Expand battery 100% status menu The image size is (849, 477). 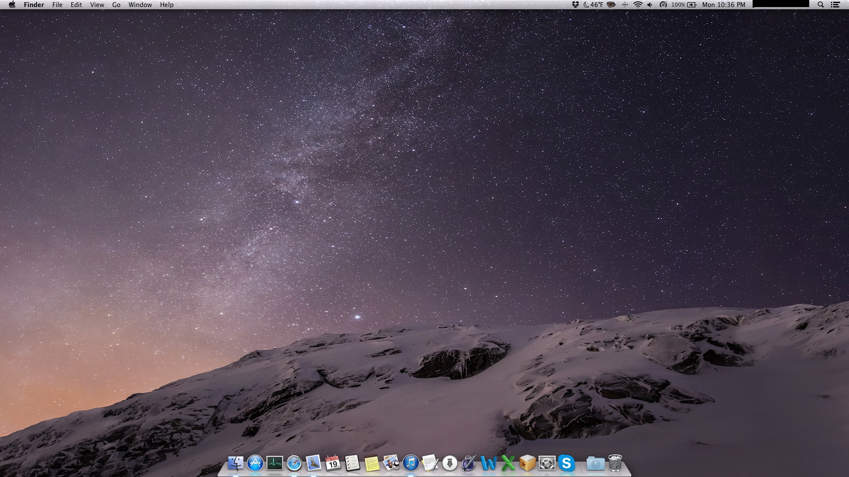[684, 5]
